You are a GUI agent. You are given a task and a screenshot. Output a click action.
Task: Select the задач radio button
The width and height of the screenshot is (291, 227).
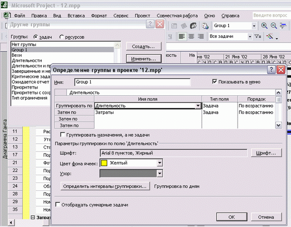(35, 37)
